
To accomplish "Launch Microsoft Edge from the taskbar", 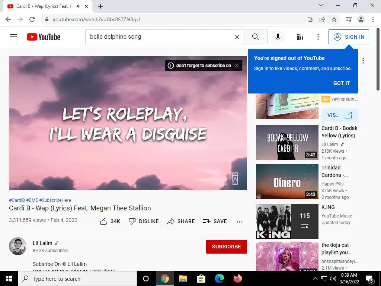I will coord(220,279).
